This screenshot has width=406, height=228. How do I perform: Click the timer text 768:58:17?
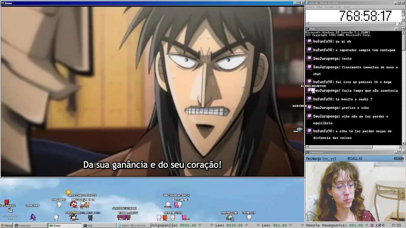tap(365, 16)
